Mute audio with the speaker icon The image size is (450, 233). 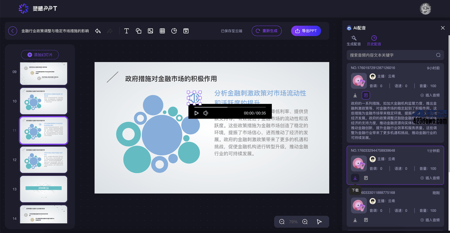tap(206, 113)
